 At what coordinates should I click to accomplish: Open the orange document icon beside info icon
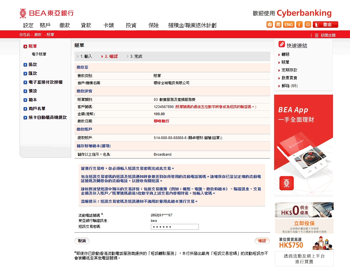point(308,24)
